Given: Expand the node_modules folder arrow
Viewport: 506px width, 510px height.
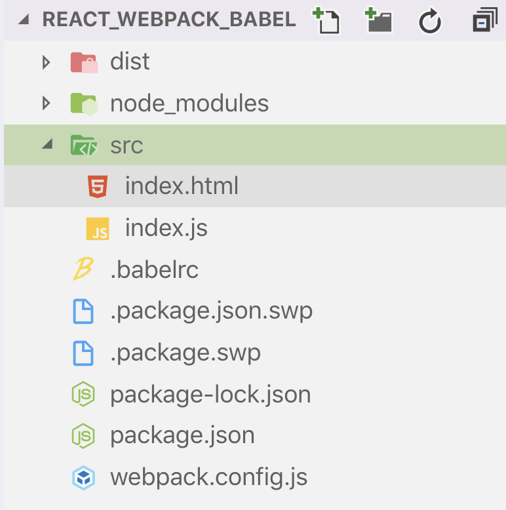Looking at the screenshot, I should coord(47,104).
